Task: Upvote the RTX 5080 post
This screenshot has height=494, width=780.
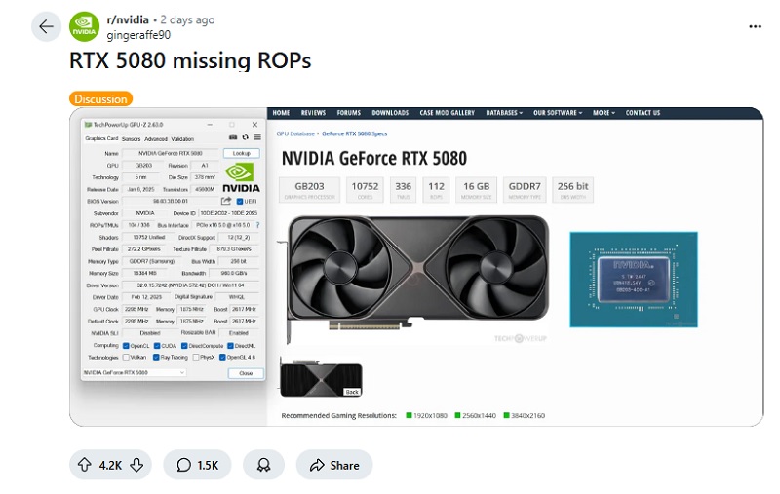Action: (86, 465)
